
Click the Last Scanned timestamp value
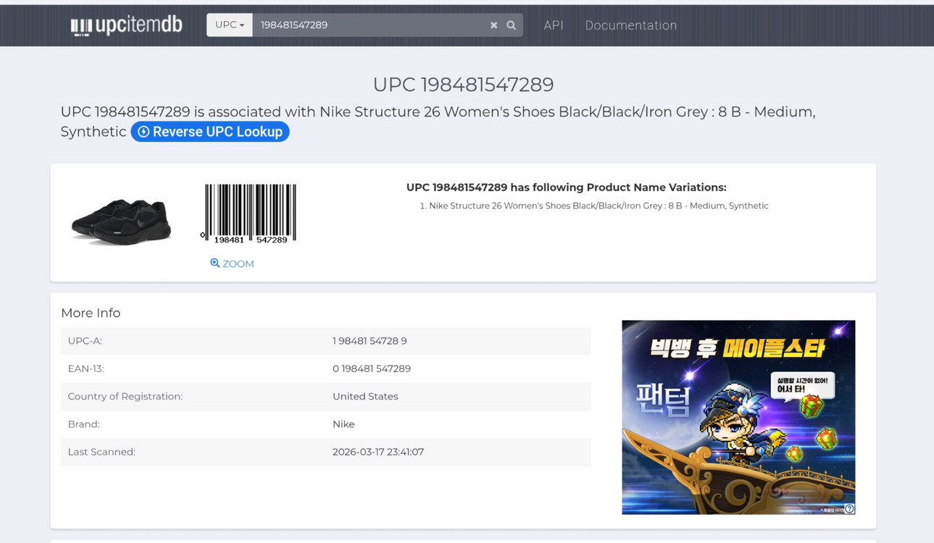click(378, 452)
